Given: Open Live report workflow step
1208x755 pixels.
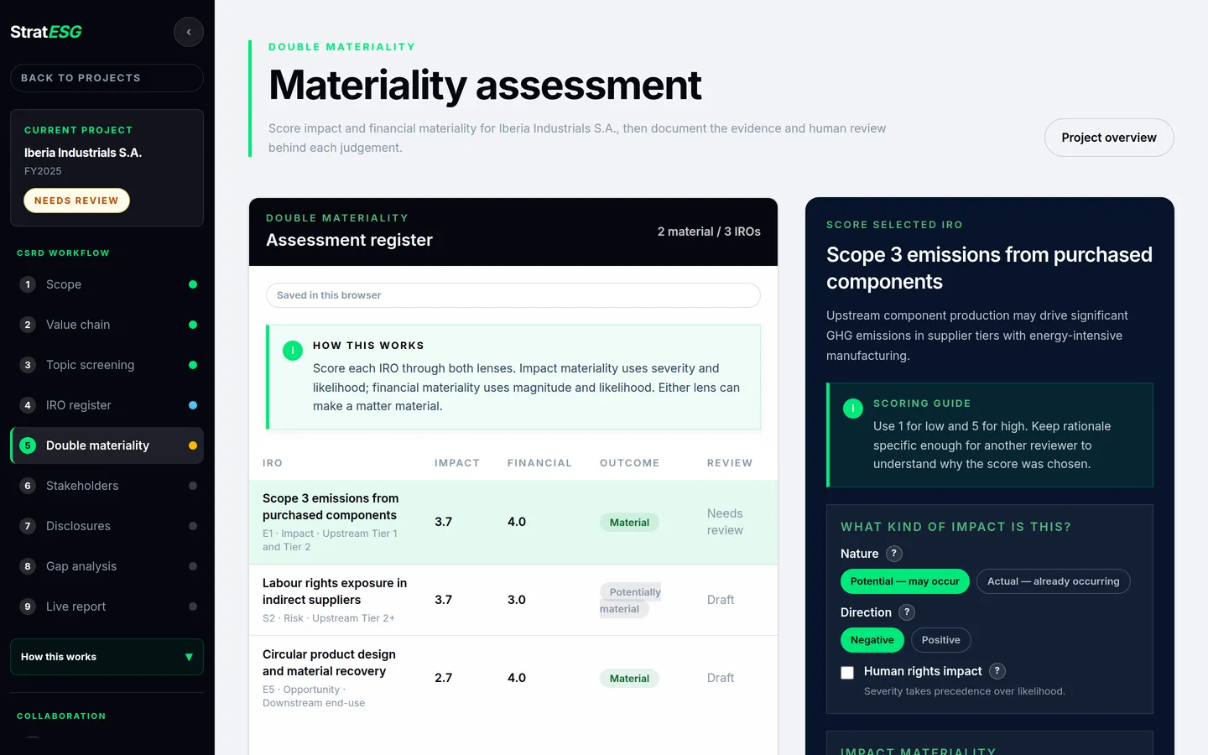Looking at the screenshot, I should [x=107, y=607].
